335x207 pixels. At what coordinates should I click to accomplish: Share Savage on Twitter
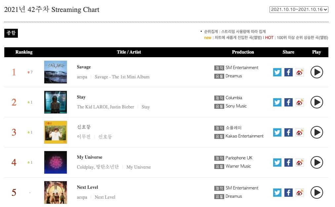tap(277, 72)
